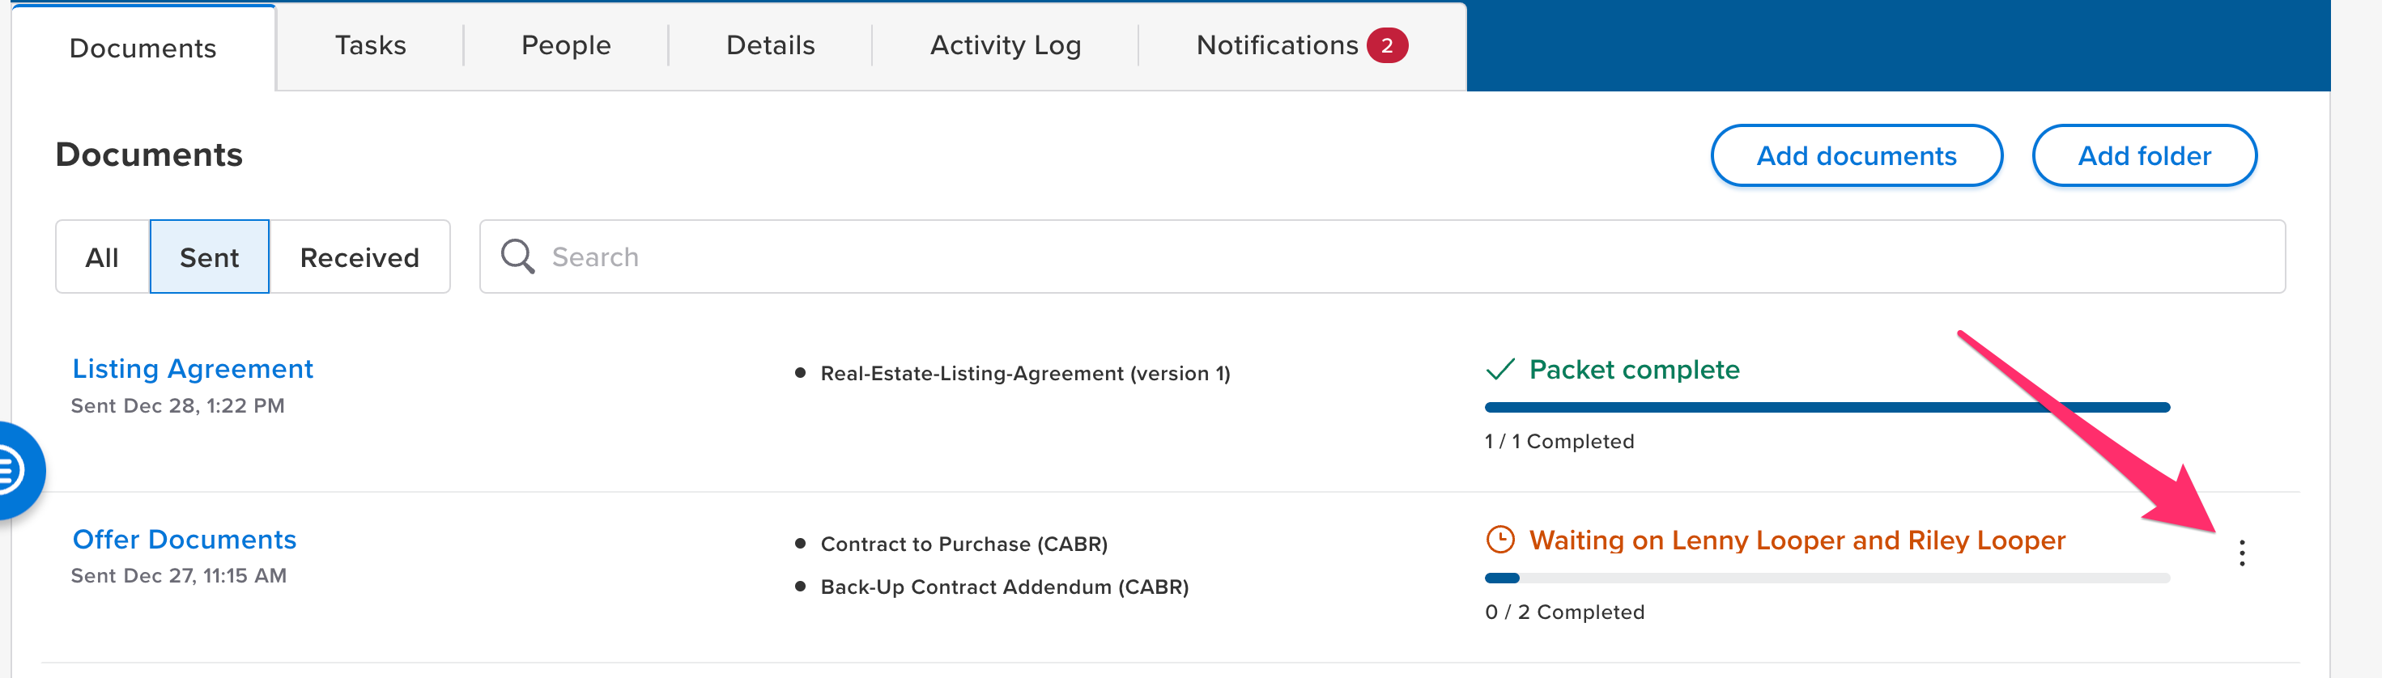This screenshot has width=2382, height=678.
Task: Focus the documents Search field
Action: pos(1387,256)
